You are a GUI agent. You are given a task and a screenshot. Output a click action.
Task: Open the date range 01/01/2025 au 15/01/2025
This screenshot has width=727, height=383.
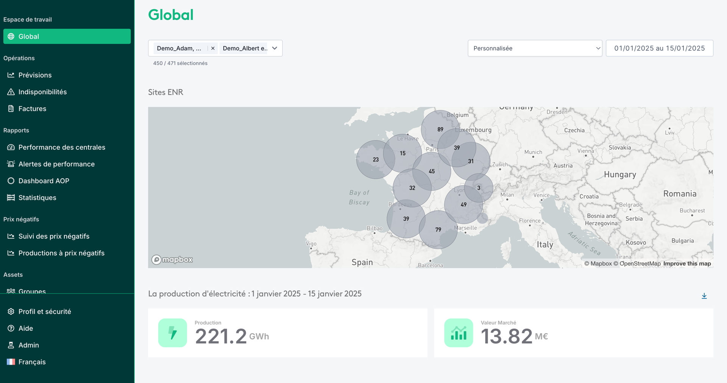[x=660, y=48]
